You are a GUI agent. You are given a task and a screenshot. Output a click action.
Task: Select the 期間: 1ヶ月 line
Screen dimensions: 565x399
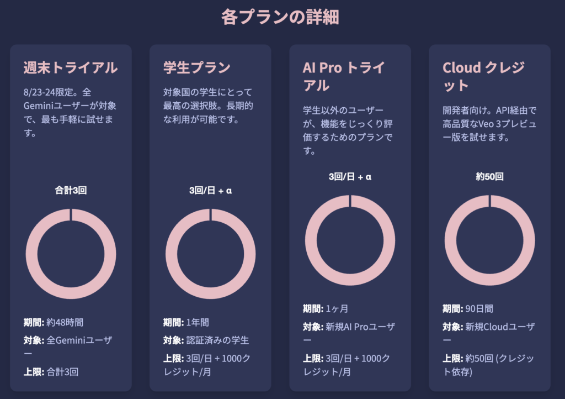(326, 309)
